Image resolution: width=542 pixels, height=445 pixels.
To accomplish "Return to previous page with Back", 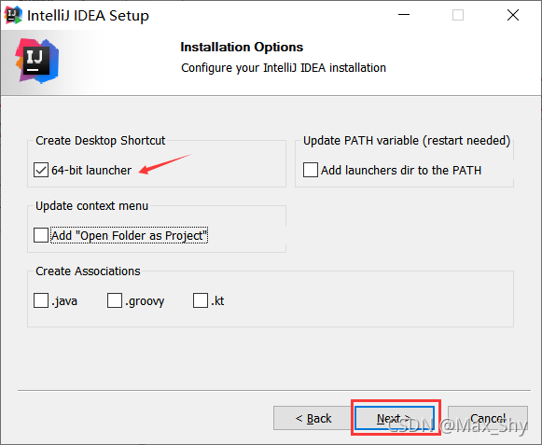I will [313, 418].
